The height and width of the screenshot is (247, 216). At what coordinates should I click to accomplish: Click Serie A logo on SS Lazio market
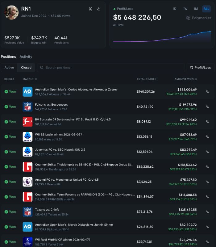pos(27,137)
